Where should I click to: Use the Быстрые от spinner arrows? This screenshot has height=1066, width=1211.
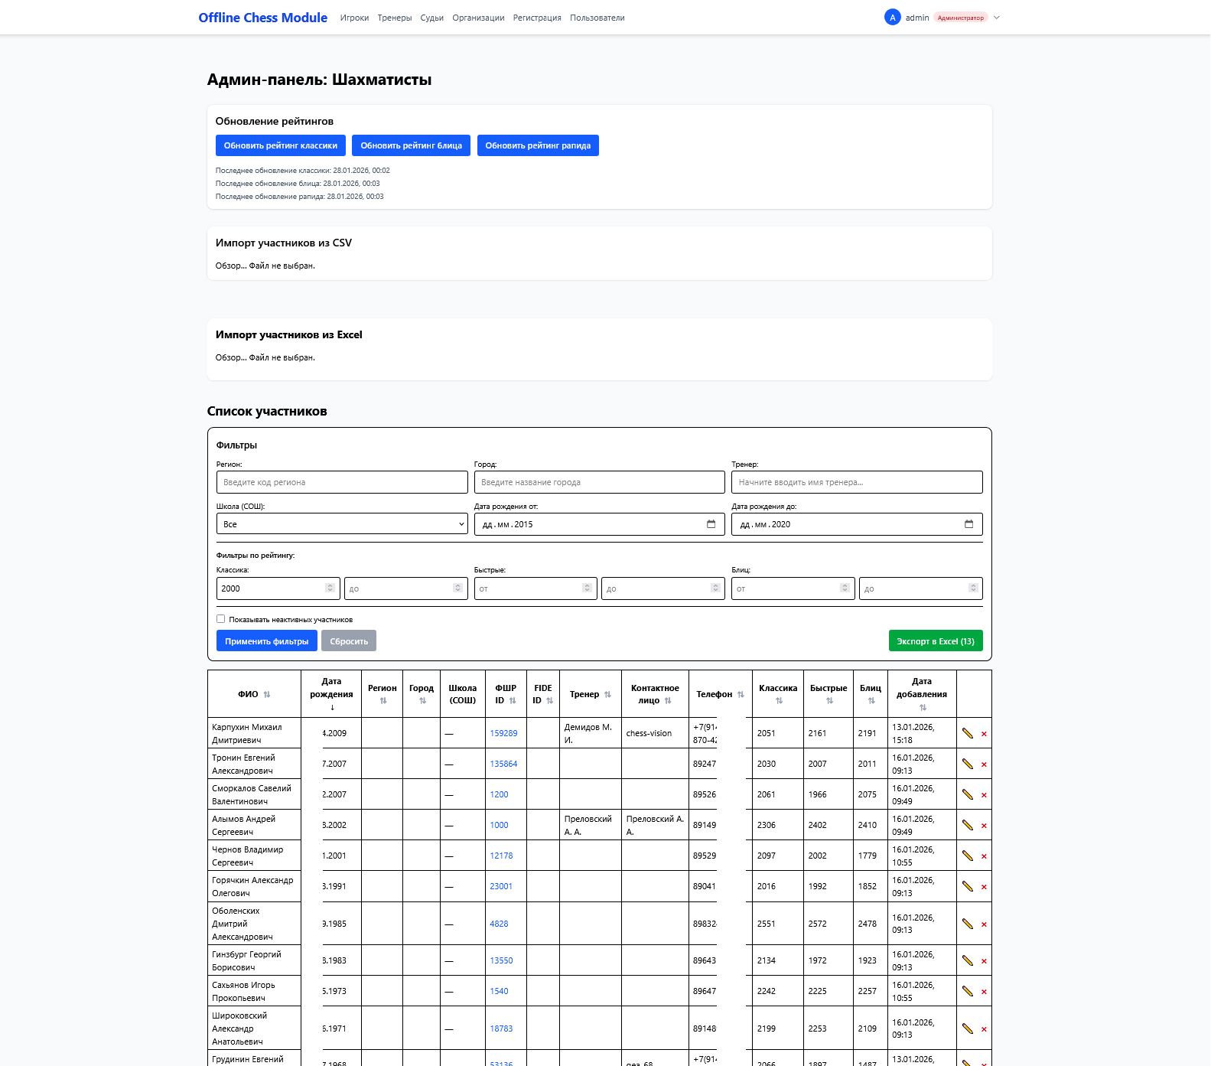(587, 588)
